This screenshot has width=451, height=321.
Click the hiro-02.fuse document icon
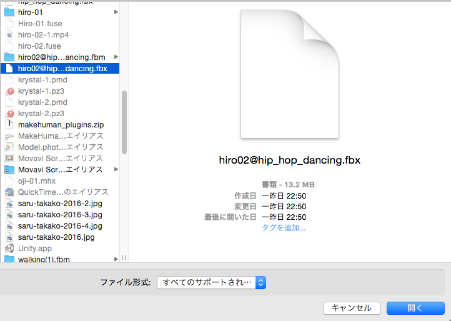[9, 46]
